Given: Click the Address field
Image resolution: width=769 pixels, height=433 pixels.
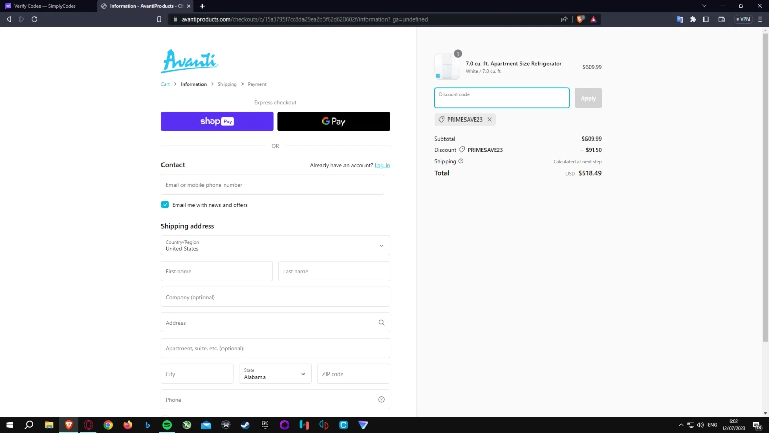Looking at the screenshot, I should click(x=275, y=323).
